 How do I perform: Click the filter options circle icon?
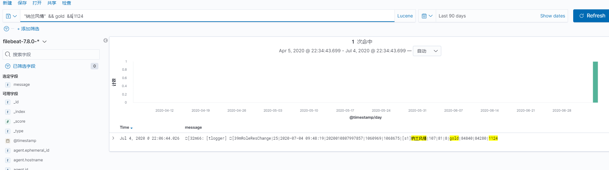pos(6,29)
